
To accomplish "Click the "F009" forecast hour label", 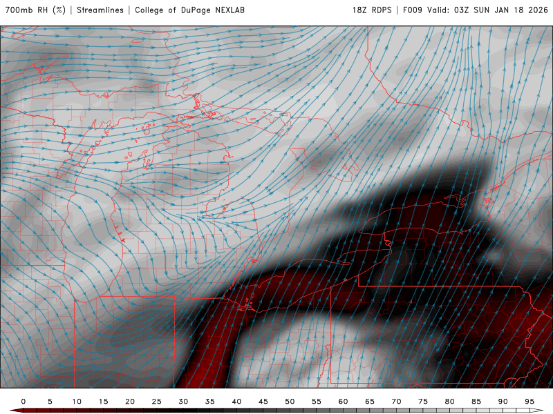I will [413, 10].
